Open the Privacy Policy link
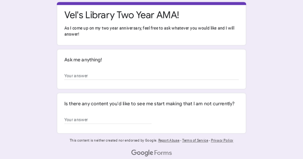Image resolution: width=303 pixels, height=159 pixels. [x=222, y=140]
